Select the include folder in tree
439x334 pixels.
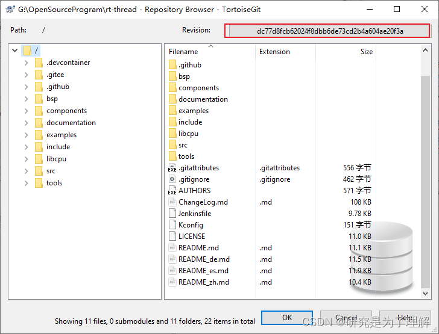pos(58,147)
